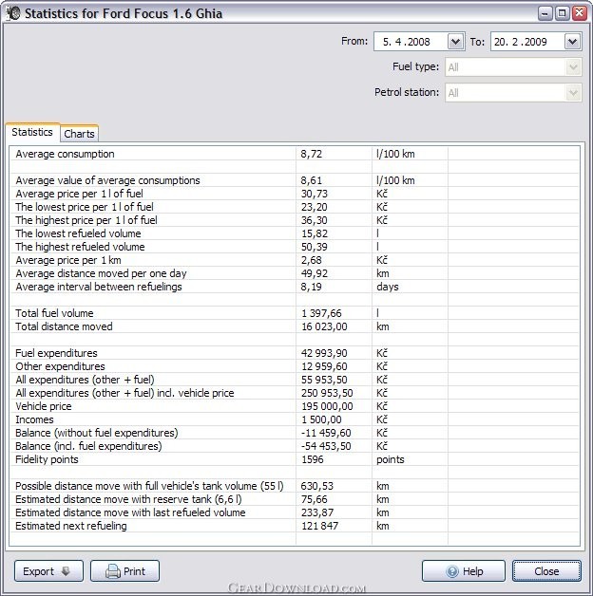This screenshot has width=593, height=596.
Task: Switch to the Charts tab
Action: pos(79,134)
